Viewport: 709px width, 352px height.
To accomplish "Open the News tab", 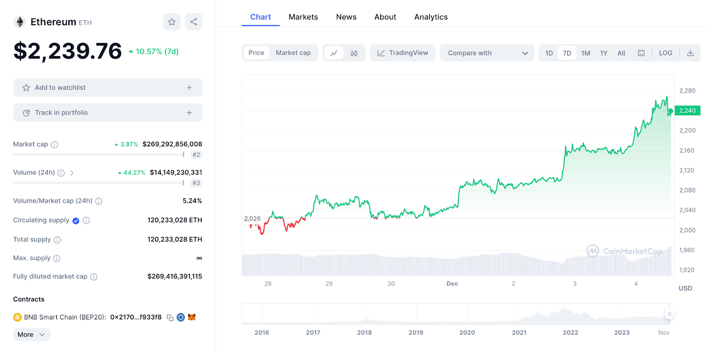I will tap(346, 17).
